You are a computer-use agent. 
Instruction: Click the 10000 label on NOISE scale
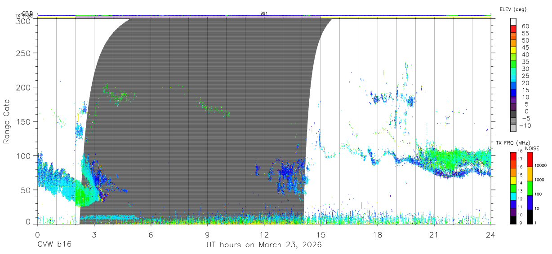tap(541, 165)
